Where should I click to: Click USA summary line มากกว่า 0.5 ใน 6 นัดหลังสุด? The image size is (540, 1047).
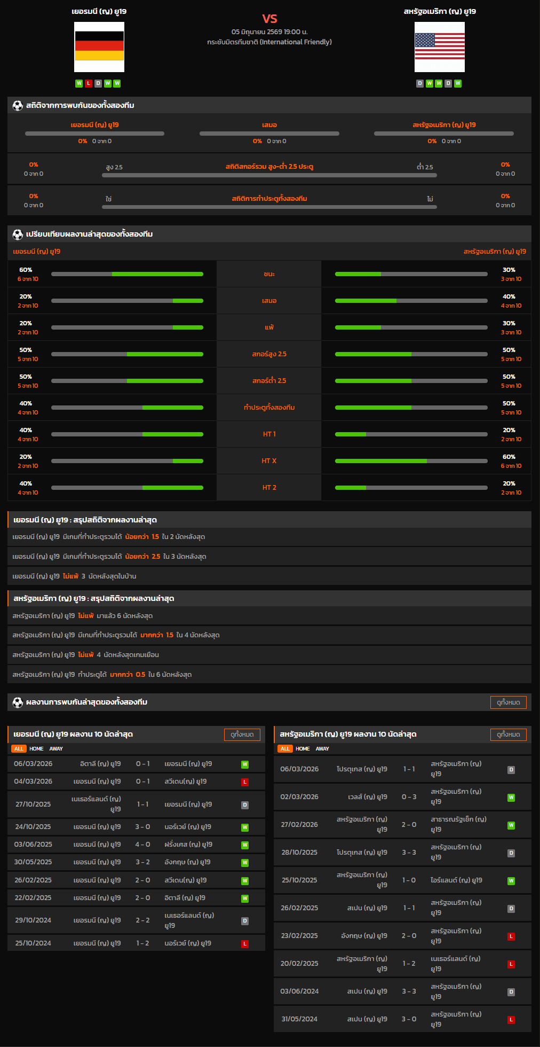click(x=269, y=675)
